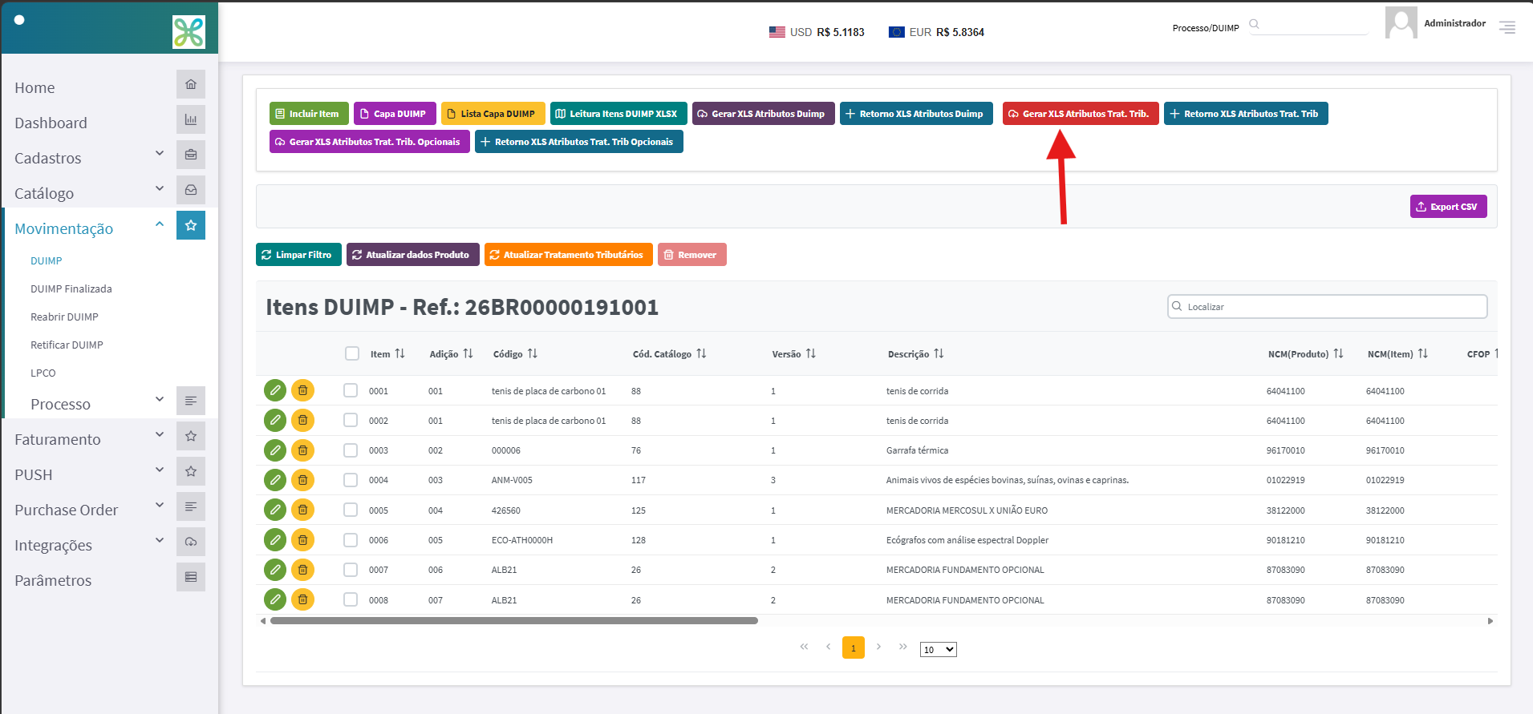Edit item 0001 with the green pencil
Viewport: 1533px width, 714px height.
pyautogui.click(x=275, y=390)
